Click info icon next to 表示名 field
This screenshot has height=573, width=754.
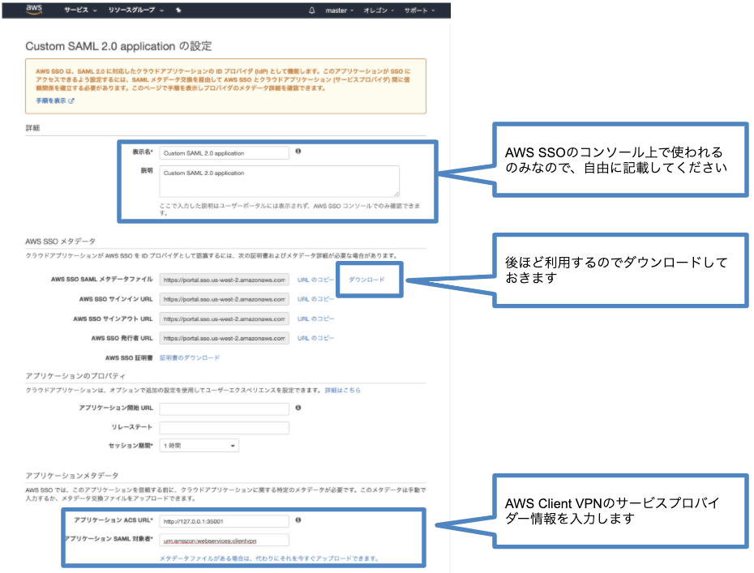tap(298, 152)
